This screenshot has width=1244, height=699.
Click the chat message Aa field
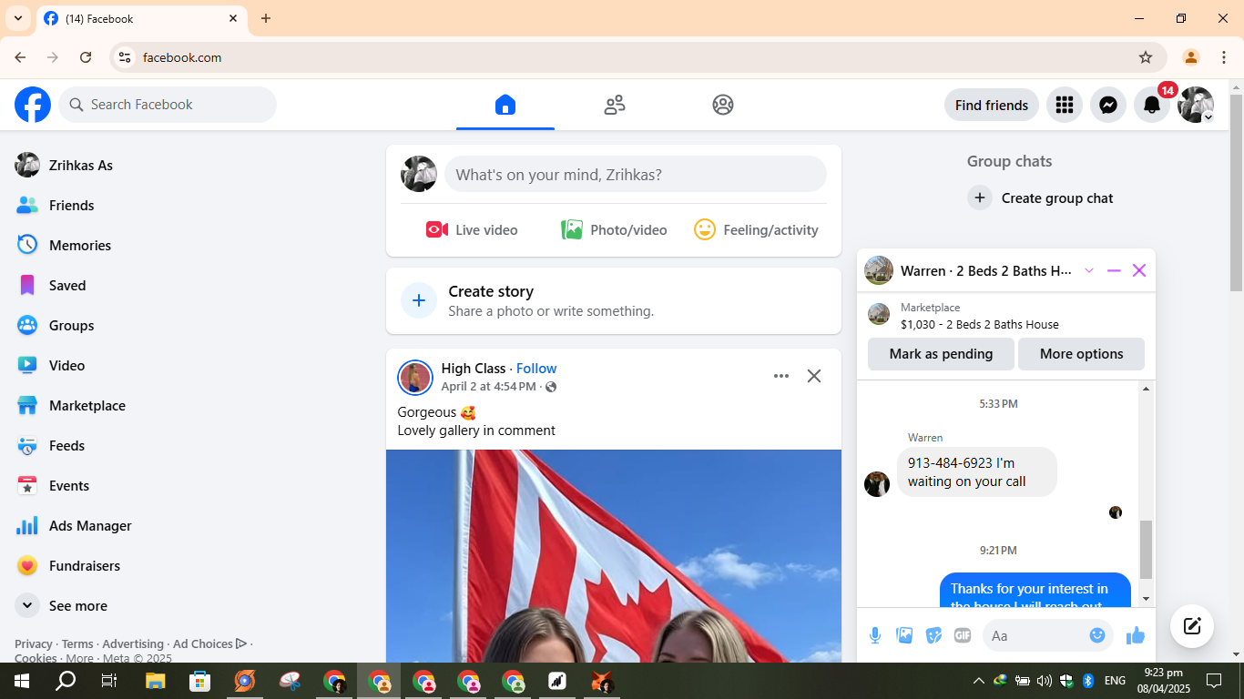1036,635
